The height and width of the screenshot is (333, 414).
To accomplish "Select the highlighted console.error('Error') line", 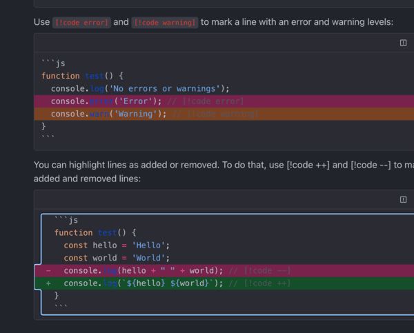I will coord(224,101).
